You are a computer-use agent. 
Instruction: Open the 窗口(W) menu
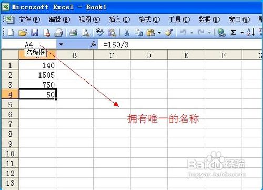pyautogui.click(x=239, y=19)
